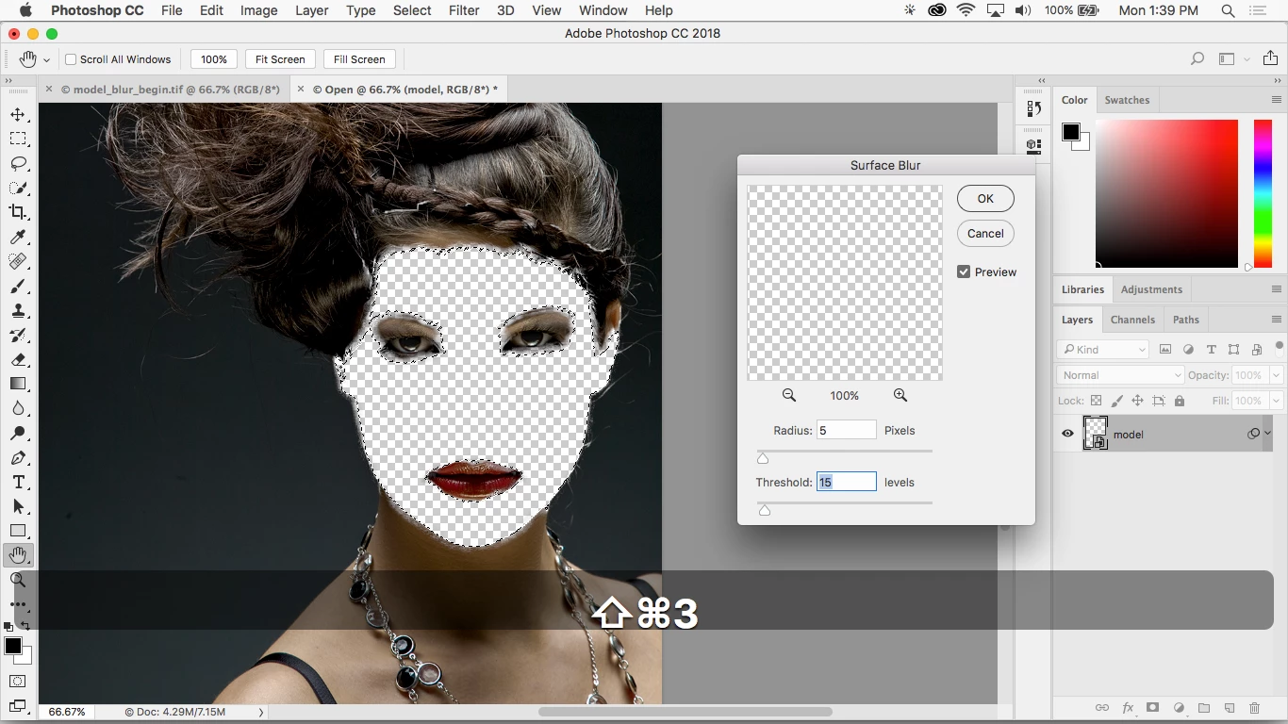1288x724 pixels.
Task: Zoom in on the Surface Blur preview
Action: pyautogui.click(x=900, y=396)
